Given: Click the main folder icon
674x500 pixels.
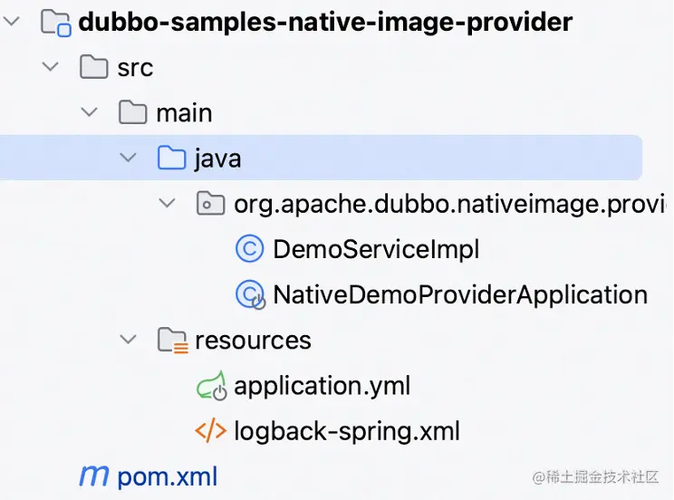Looking at the screenshot, I should click(x=132, y=112).
